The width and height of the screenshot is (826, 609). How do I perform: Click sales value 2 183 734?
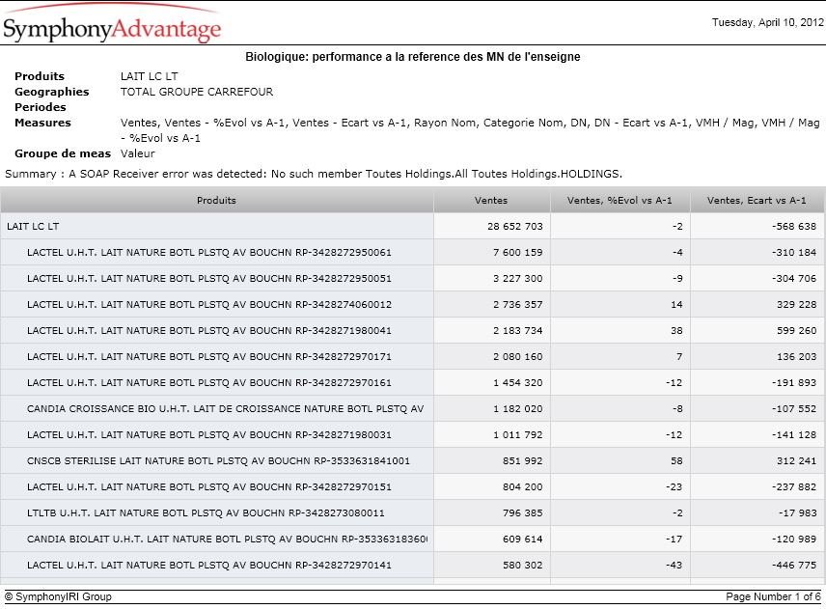point(517,330)
